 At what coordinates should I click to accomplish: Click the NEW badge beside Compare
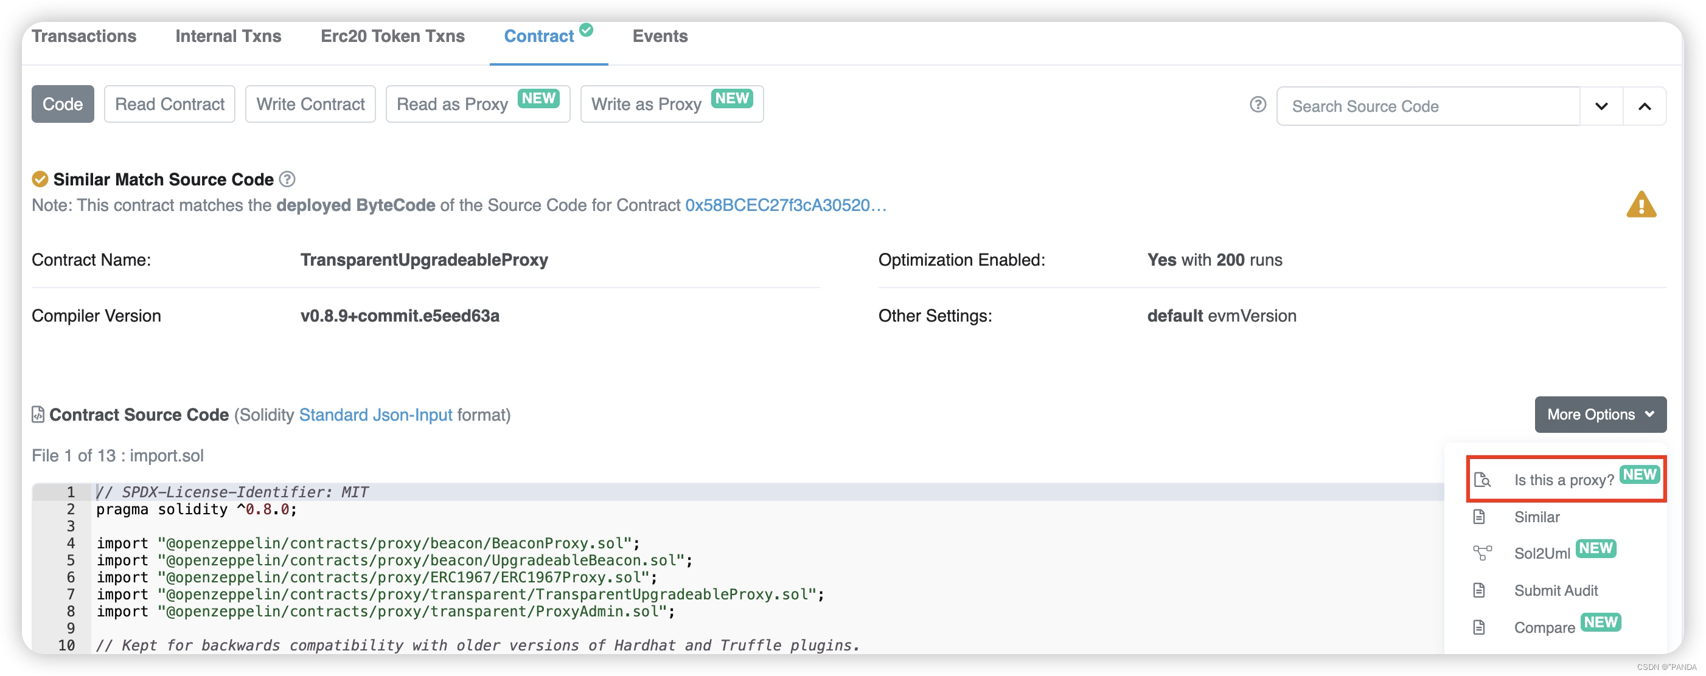(1601, 623)
